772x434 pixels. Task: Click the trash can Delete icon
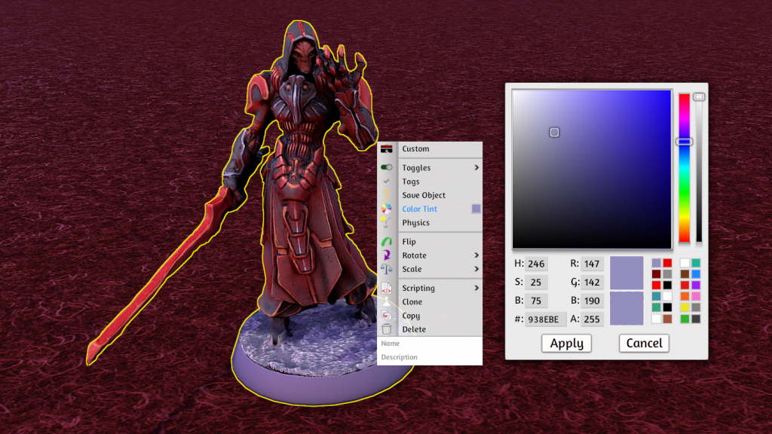coord(387,329)
